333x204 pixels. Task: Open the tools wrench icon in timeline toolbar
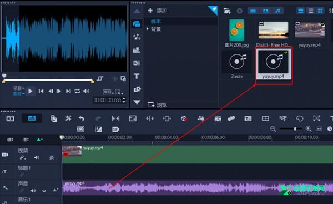(x=68, y=118)
